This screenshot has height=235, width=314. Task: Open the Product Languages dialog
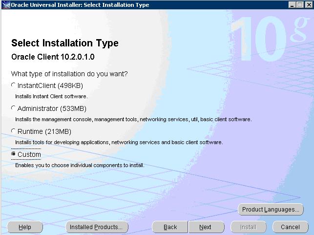coord(271,210)
